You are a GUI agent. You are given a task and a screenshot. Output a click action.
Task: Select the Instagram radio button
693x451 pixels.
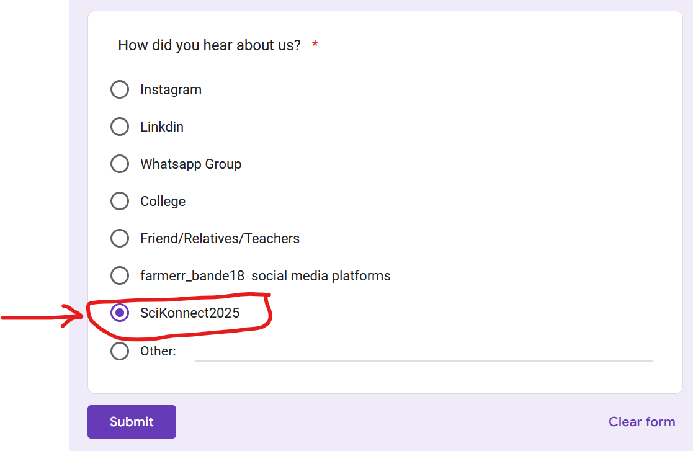point(120,89)
